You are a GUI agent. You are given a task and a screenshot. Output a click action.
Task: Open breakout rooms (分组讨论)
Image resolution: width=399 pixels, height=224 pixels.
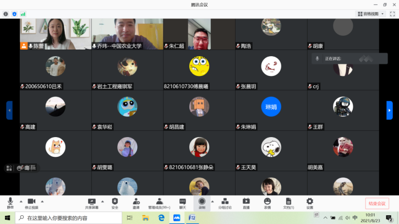225,203
